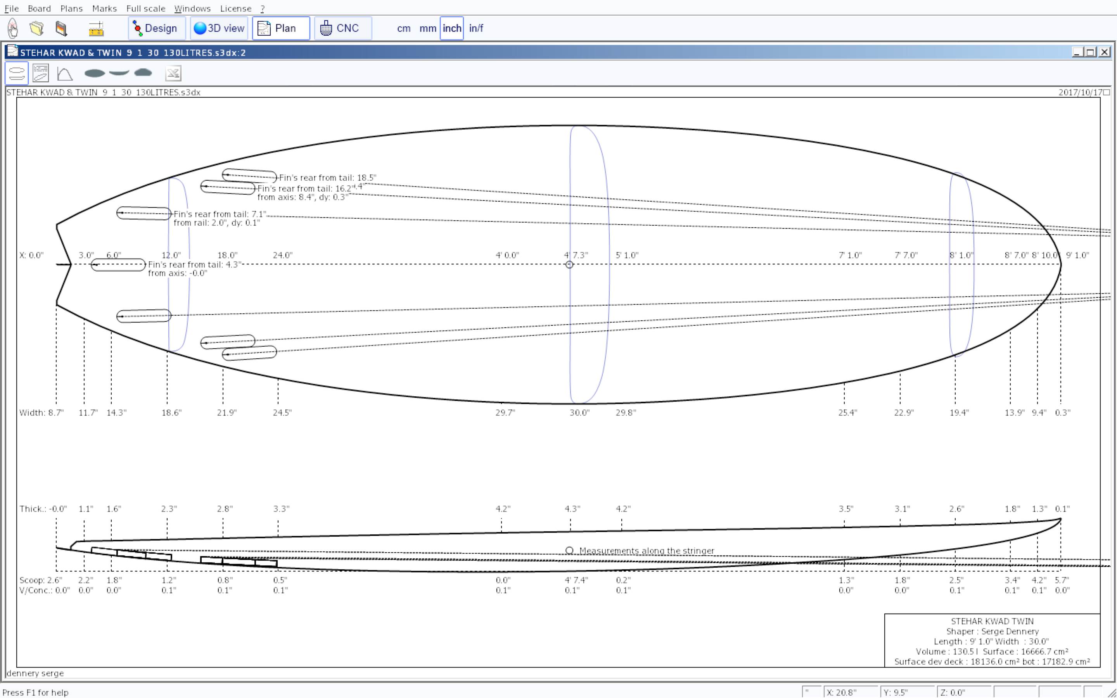Open the Full scale menu

pos(145,8)
